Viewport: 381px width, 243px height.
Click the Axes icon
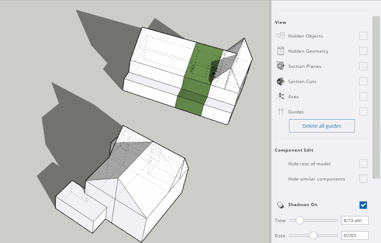(x=281, y=96)
